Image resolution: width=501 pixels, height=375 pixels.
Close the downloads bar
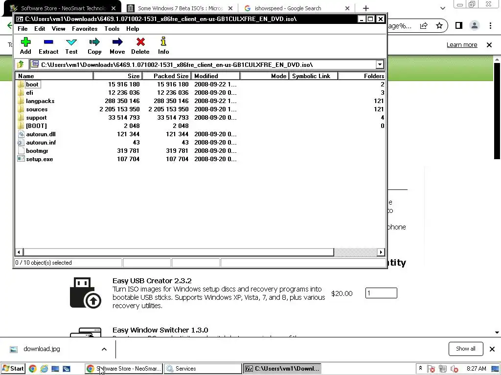pyautogui.click(x=492, y=349)
